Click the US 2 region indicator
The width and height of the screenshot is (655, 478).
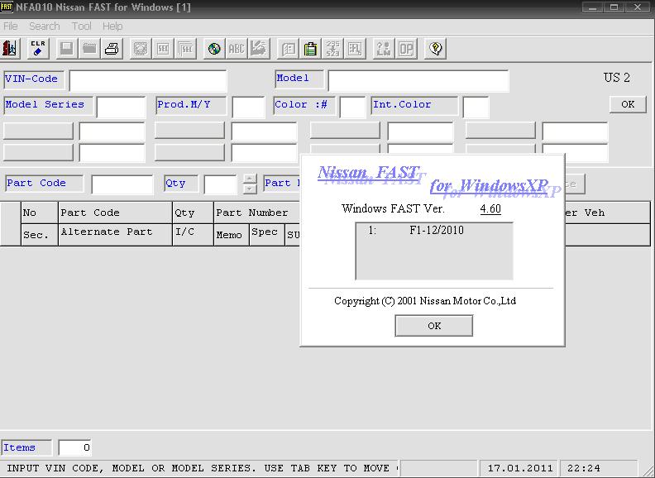click(616, 77)
